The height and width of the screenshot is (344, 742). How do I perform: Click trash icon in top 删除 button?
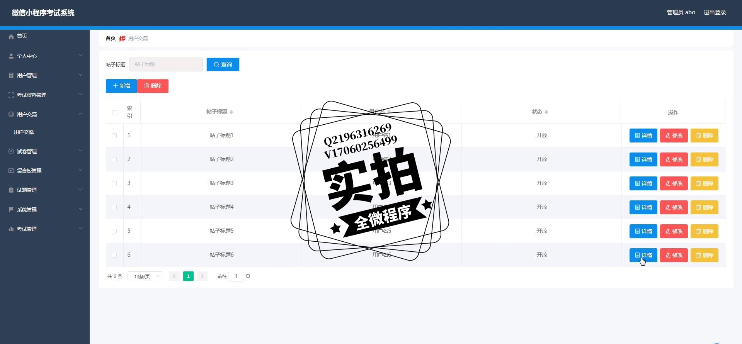[x=146, y=86]
